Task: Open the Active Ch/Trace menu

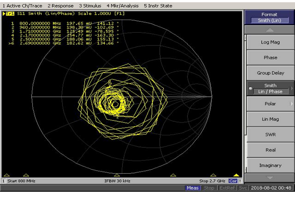Action: pos(23,6)
